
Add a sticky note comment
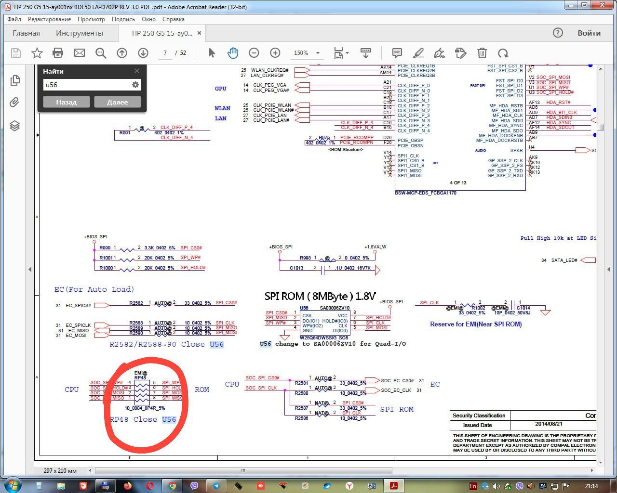coord(397,53)
